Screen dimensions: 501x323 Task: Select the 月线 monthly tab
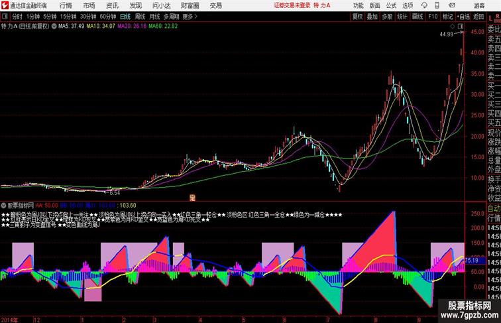[x=154, y=17]
